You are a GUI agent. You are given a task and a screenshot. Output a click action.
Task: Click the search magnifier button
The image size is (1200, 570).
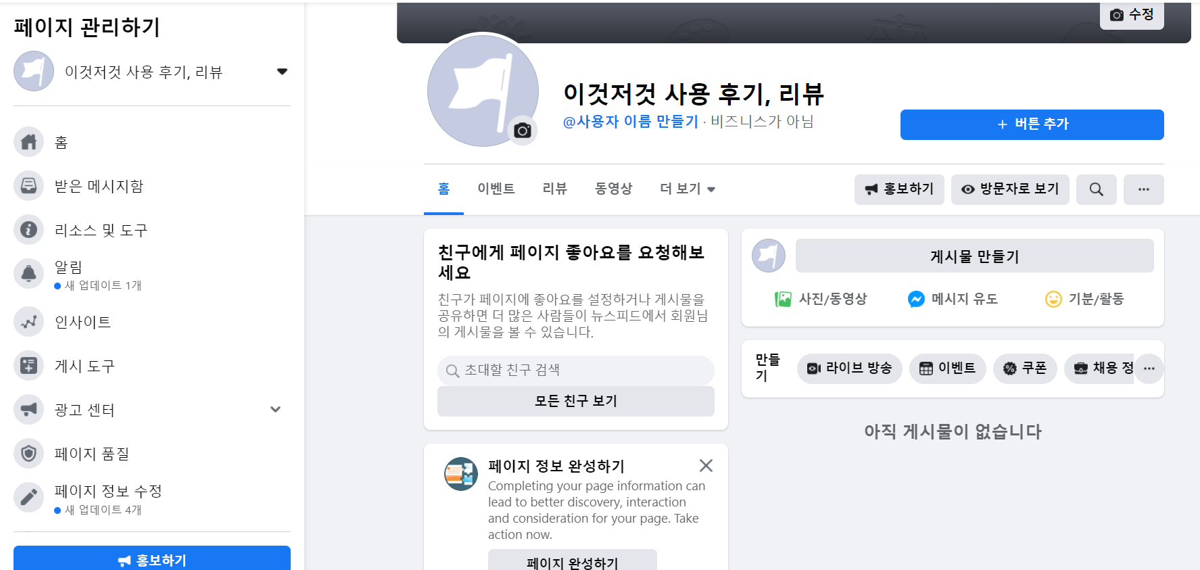click(1097, 189)
